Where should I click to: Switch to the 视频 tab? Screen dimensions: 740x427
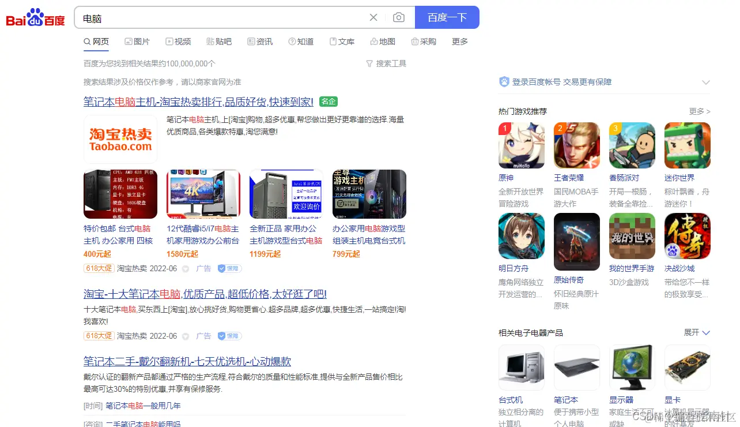click(178, 42)
